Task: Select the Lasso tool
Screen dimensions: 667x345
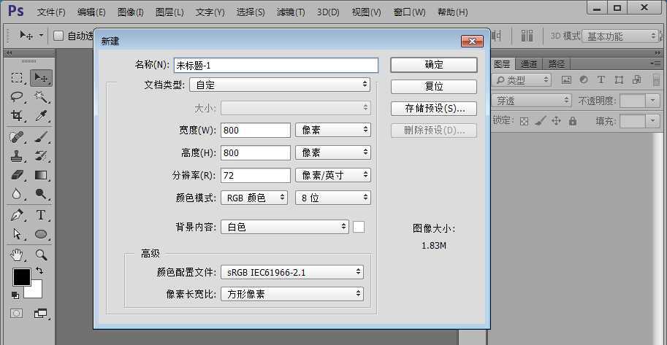Action: 18,97
